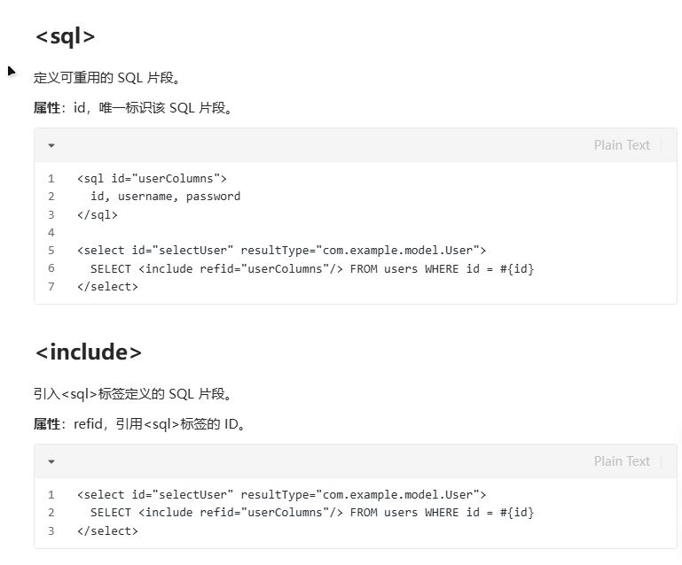Click the <sql> heading
The height and width of the screenshot is (565, 682).
[x=66, y=36]
